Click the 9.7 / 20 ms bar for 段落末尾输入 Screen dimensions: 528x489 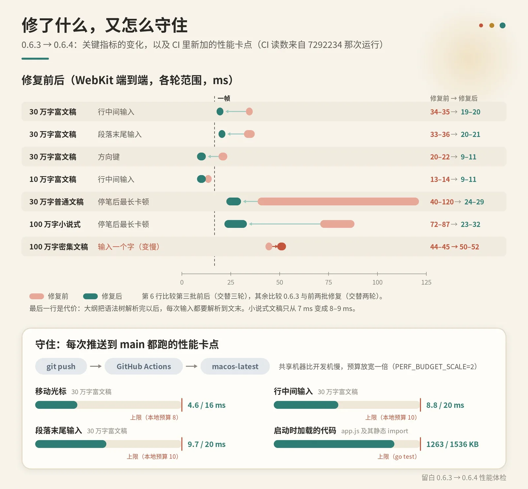tap(109, 444)
